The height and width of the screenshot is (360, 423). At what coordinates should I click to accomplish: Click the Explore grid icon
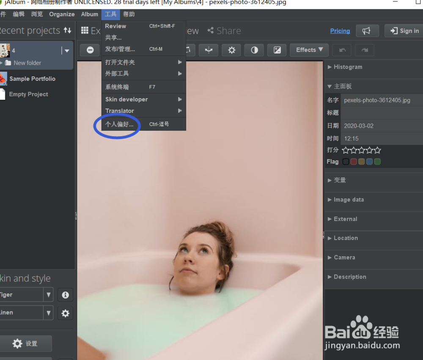[85, 30]
